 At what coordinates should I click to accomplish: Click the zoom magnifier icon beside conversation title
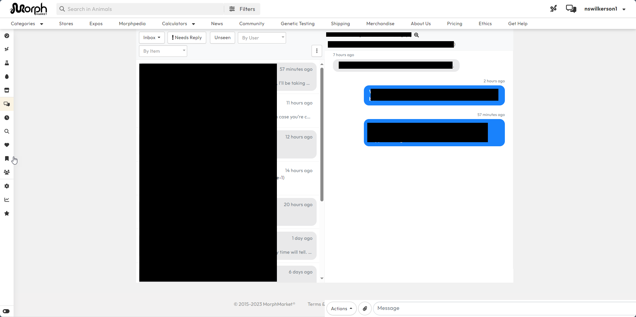coord(417,35)
